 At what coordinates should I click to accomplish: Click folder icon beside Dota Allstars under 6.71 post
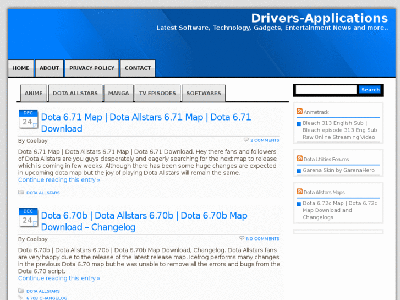21,192
